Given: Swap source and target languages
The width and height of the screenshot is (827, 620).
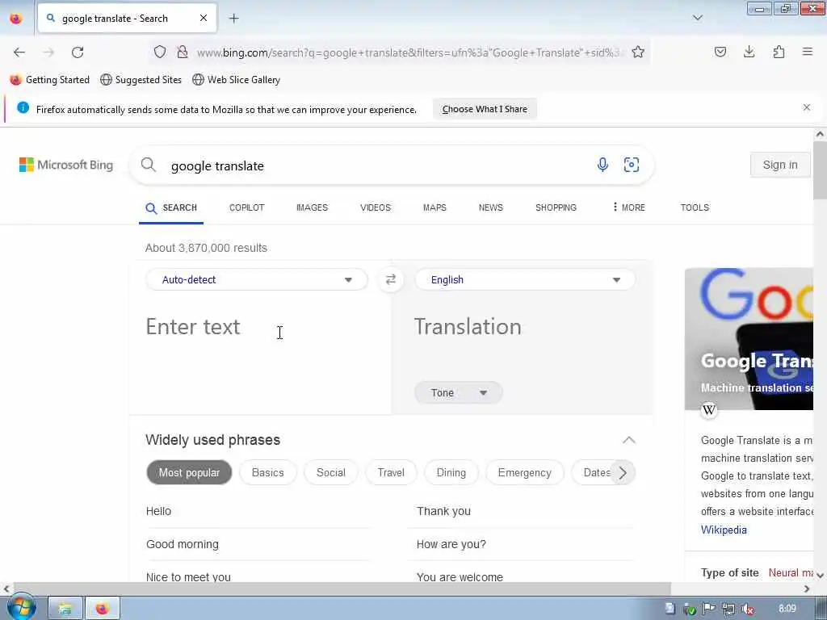Looking at the screenshot, I should [x=390, y=279].
